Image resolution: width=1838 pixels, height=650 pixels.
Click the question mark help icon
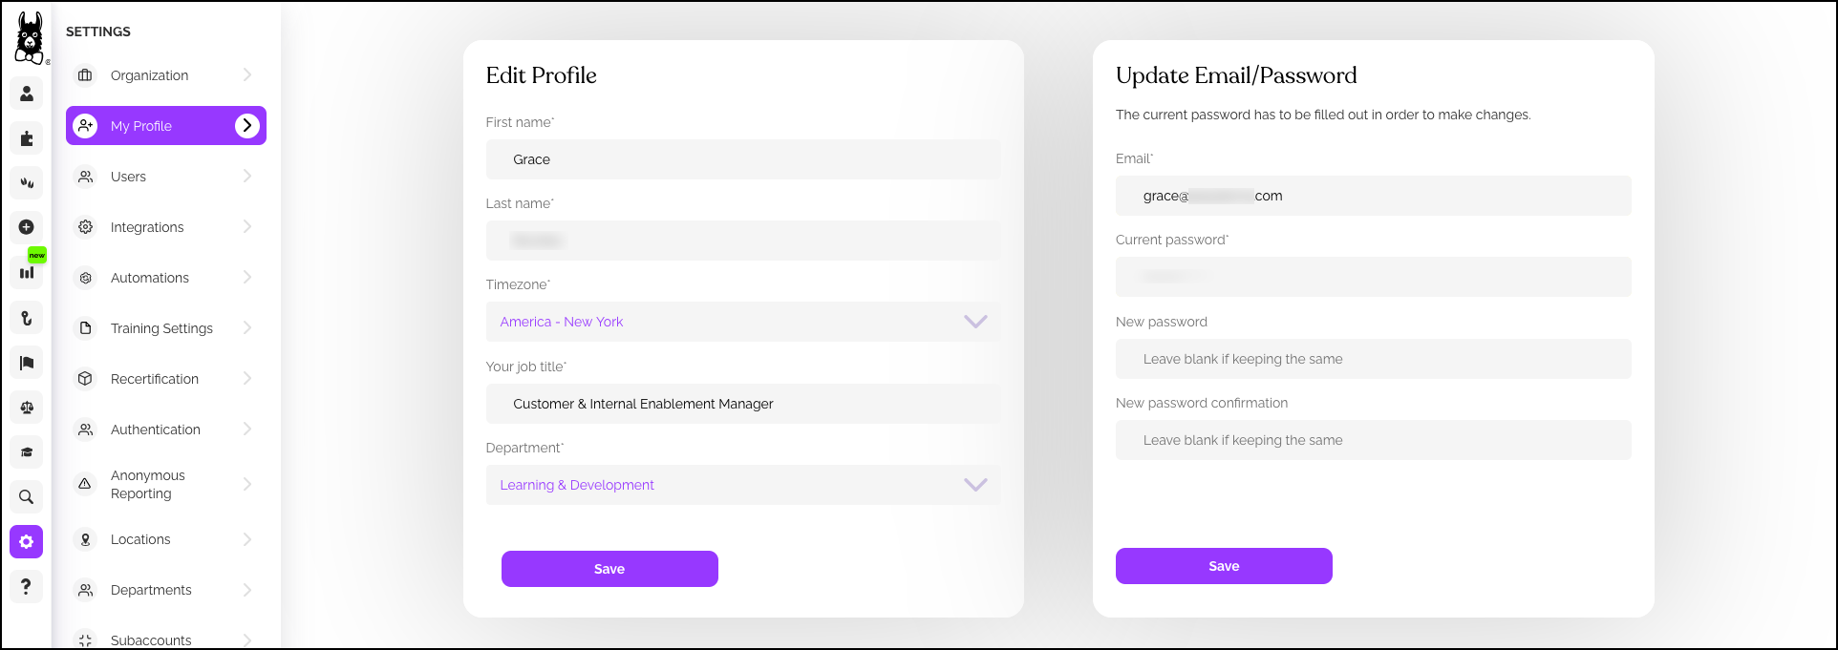coord(27,586)
